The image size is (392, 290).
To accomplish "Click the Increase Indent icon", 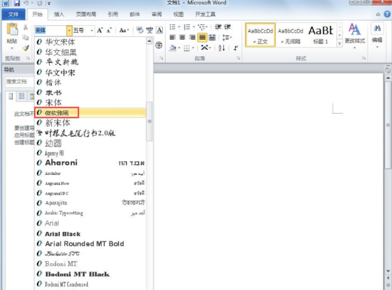I will tap(227, 27).
